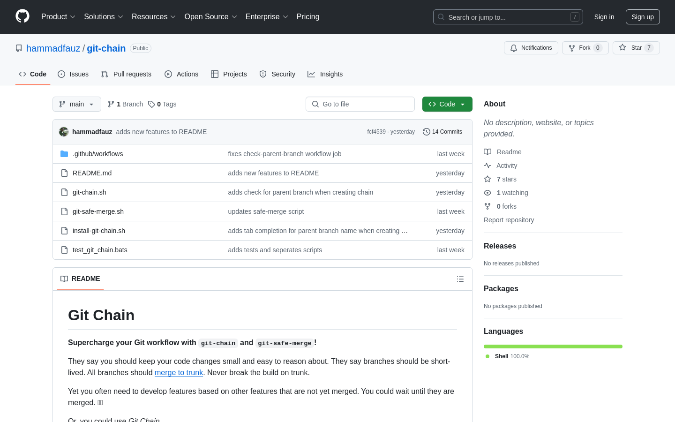View the 1 Branch link

point(125,104)
